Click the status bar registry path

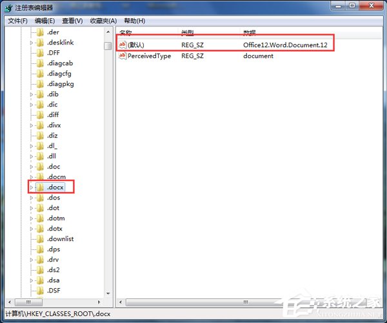(x=58, y=314)
